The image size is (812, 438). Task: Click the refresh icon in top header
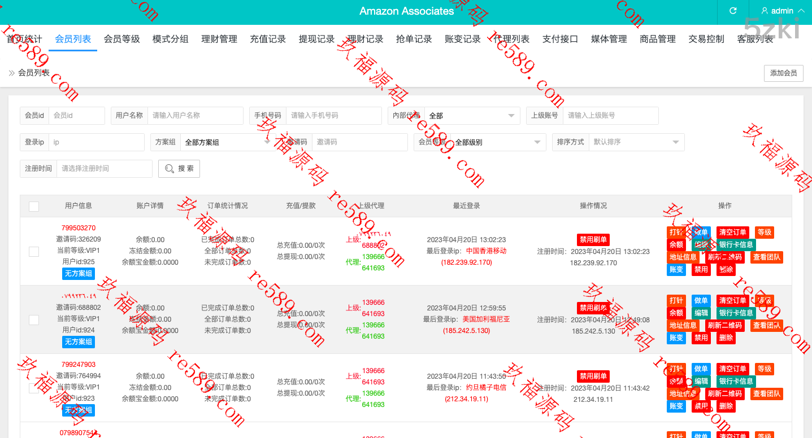[733, 11]
